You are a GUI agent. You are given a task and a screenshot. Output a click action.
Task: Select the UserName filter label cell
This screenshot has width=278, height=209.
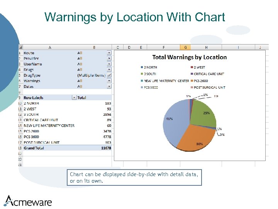(50, 64)
